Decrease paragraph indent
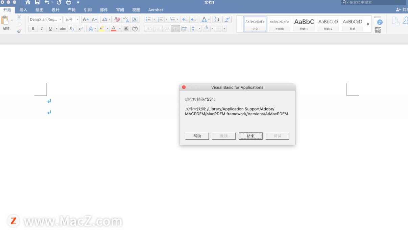 click(185, 20)
